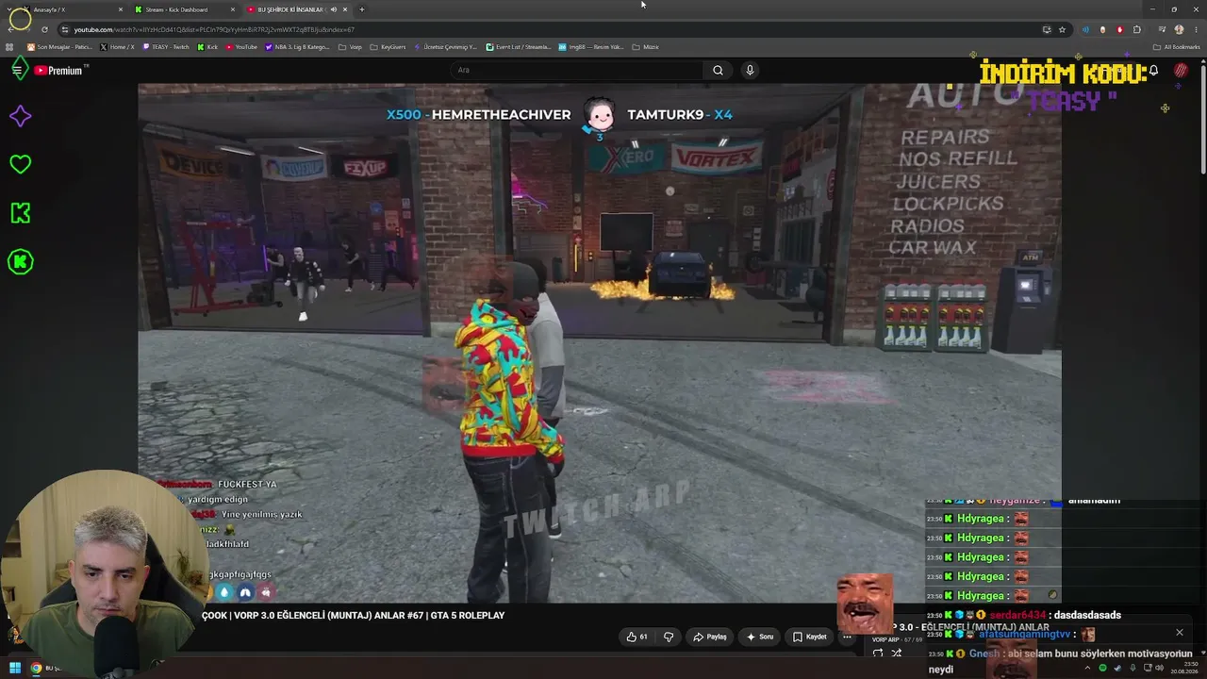Click the Soru ask button
Image resolution: width=1207 pixels, height=679 pixels.
tap(760, 637)
